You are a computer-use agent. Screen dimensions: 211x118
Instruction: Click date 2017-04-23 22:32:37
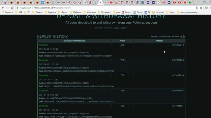point(48,64)
